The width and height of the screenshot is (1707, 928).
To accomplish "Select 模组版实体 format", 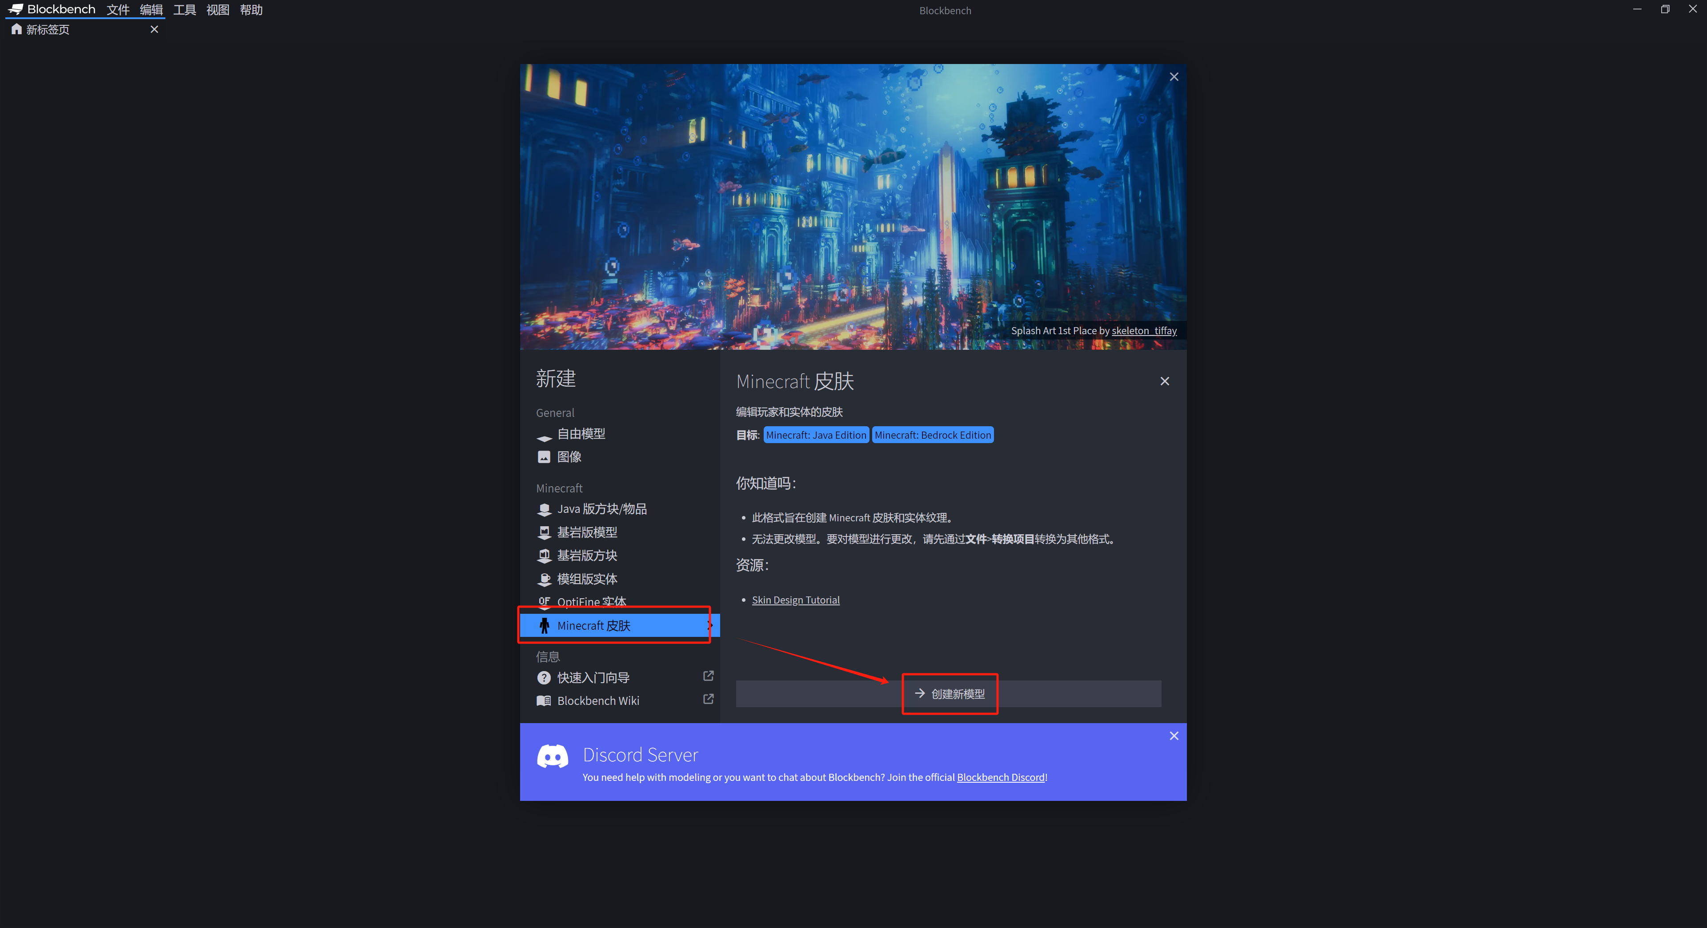I will (x=620, y=579).
